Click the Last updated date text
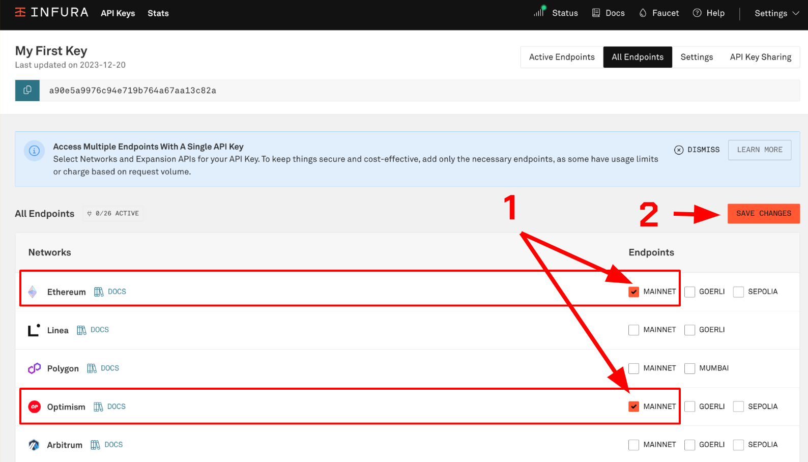The height and width of the screenshot is (462, 808). pyautogui.click(x=70, y=65)
